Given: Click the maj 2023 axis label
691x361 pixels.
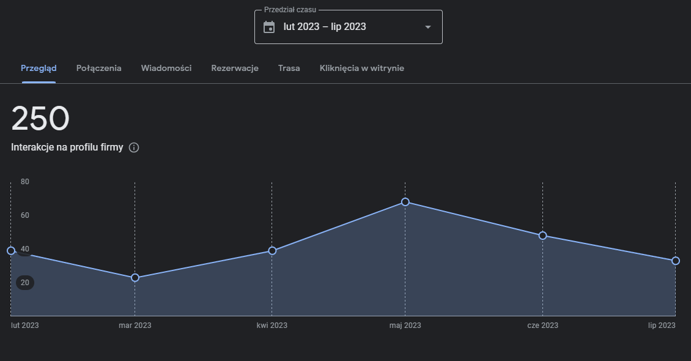Looking at the screenshot, I should (405, 326).
